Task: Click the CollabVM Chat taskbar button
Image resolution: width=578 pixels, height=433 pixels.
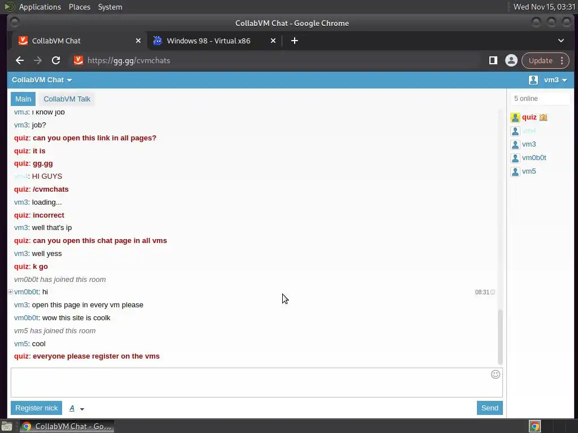Action: pyautogui.click(x=67, y=426)
